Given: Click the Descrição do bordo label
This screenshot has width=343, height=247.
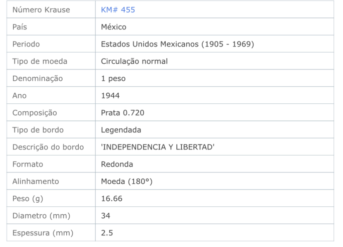Looking at the screenshot, I should 48,147.
